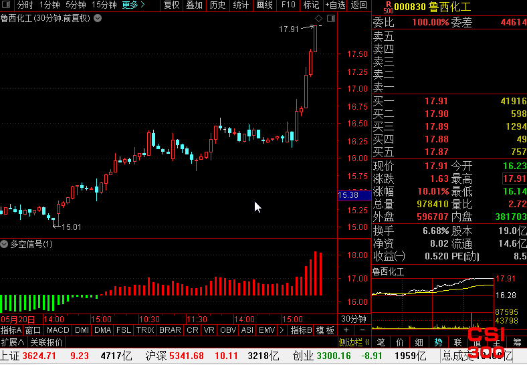Open the 模板 template tab
The width and height of the screenshot is (527, 365).
(325, 330)
